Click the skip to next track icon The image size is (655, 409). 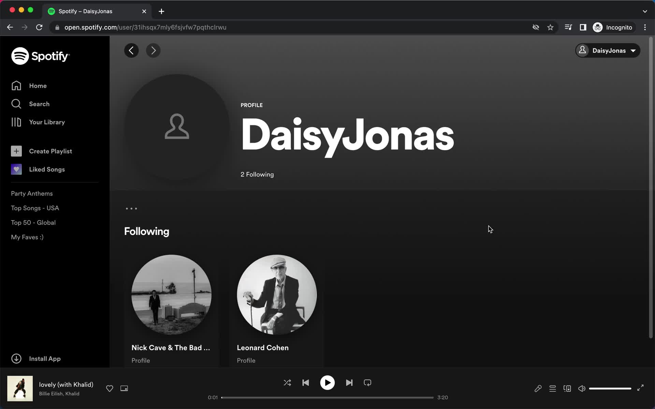coord(349,383)
